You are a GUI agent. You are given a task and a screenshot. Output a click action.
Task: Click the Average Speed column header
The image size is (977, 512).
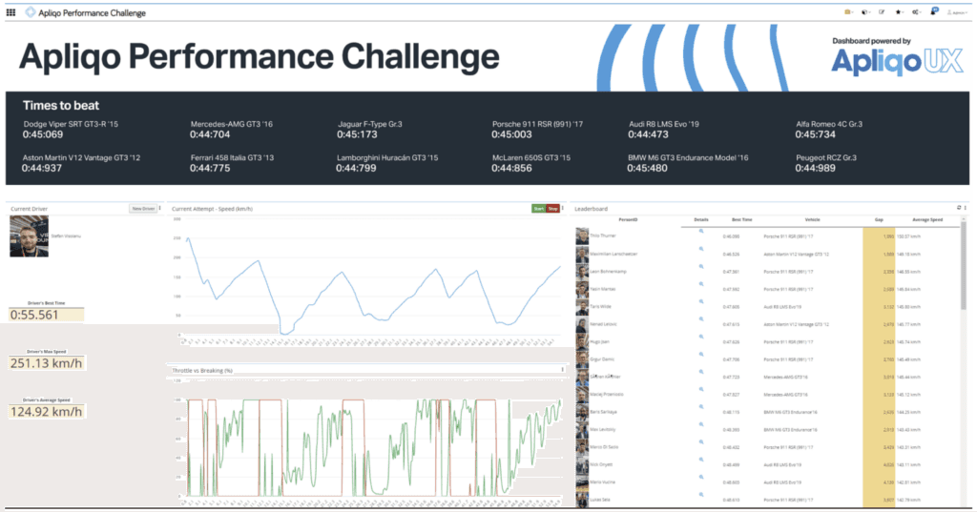click(x=927, y=220)
